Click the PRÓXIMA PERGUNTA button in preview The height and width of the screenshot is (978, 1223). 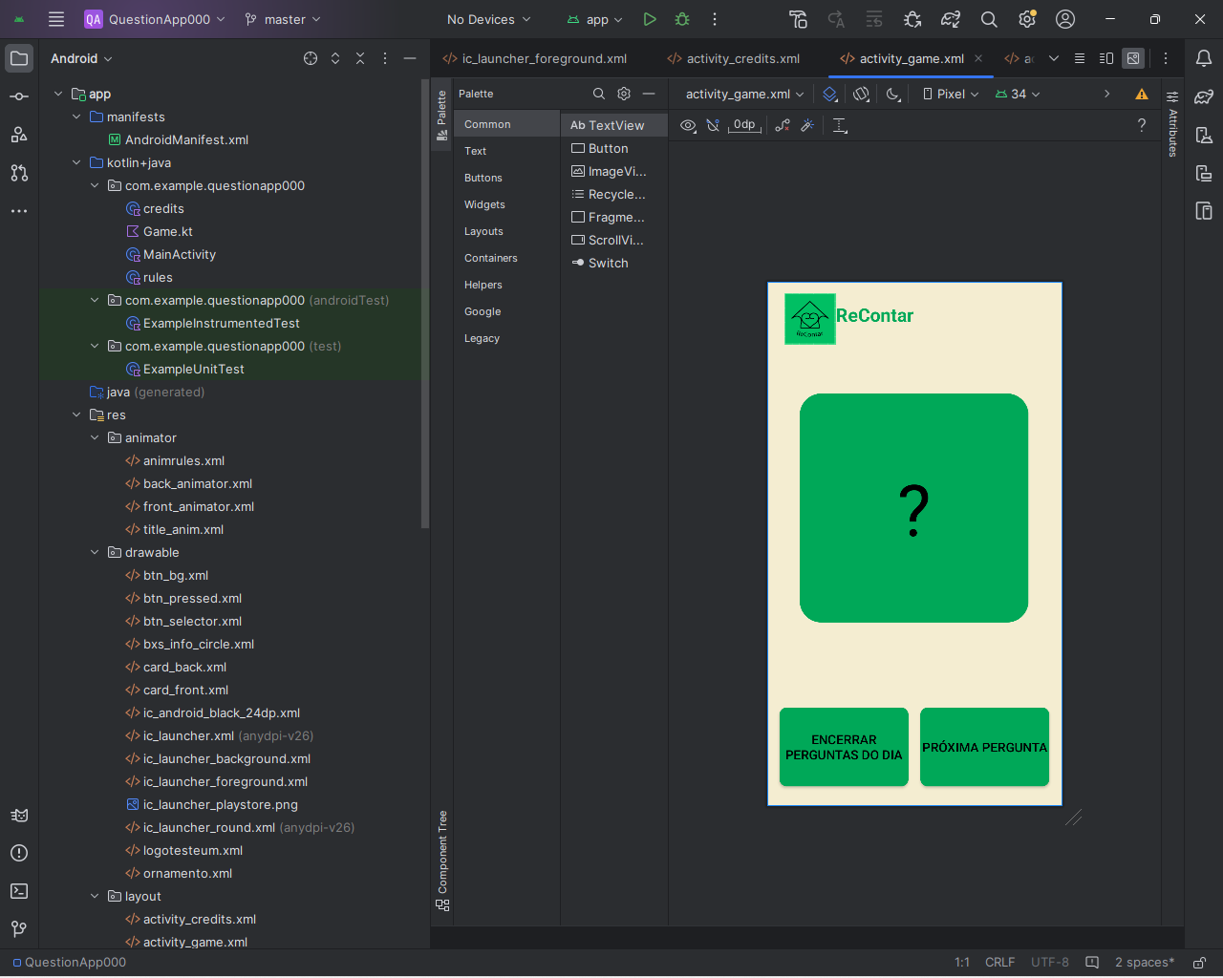click(984, 747)
